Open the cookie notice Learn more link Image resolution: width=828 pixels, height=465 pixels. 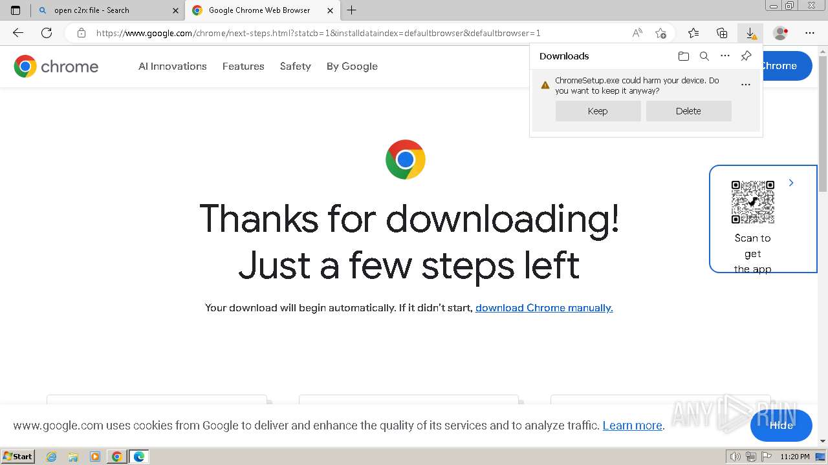(633, 426)
